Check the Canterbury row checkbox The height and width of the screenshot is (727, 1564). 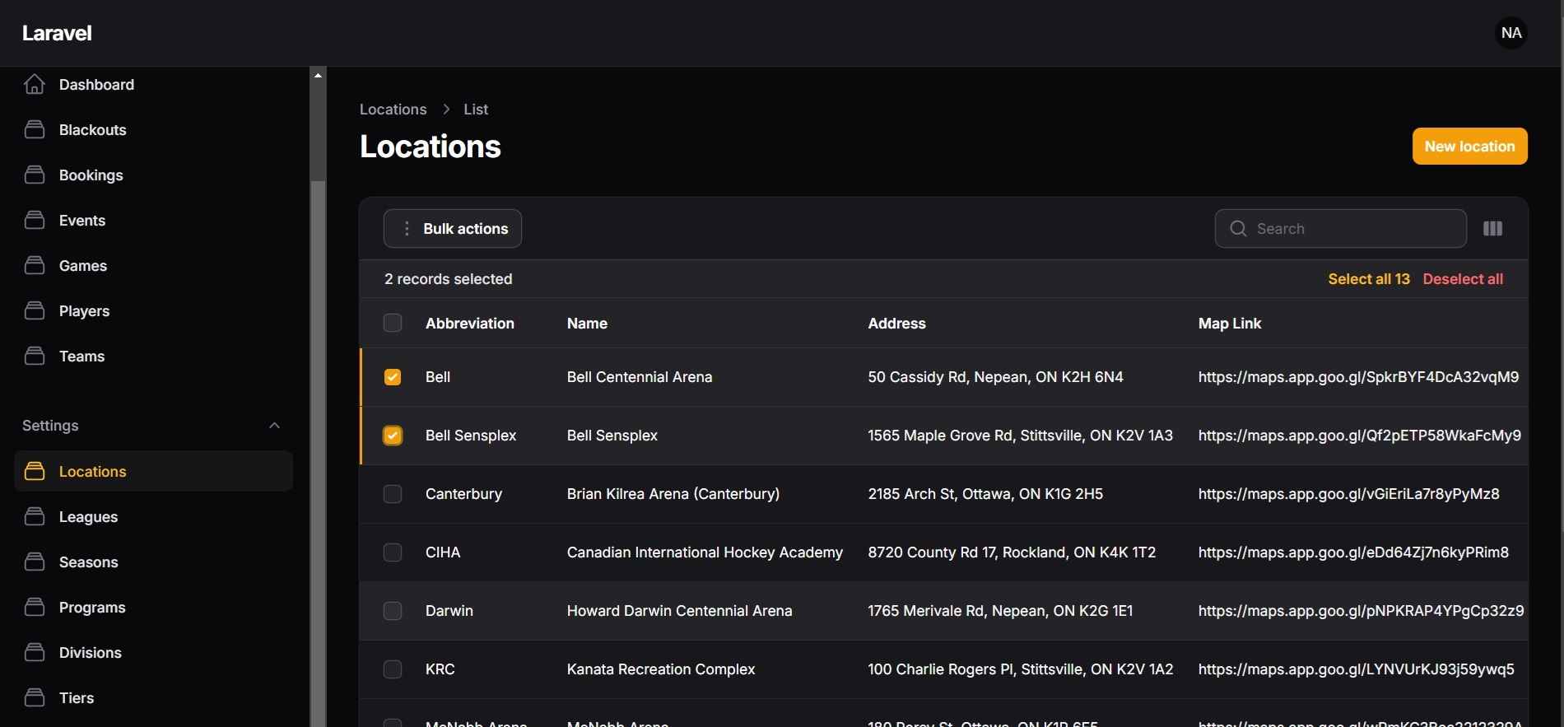[x=393, y=494]
